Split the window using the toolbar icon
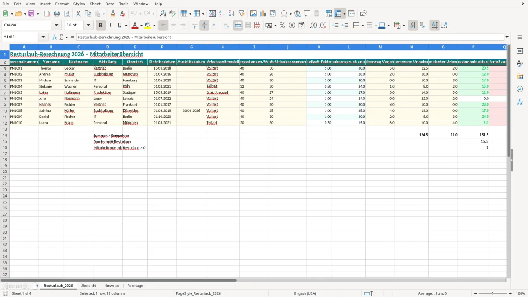The image size is (528, 297). [352, 14]
